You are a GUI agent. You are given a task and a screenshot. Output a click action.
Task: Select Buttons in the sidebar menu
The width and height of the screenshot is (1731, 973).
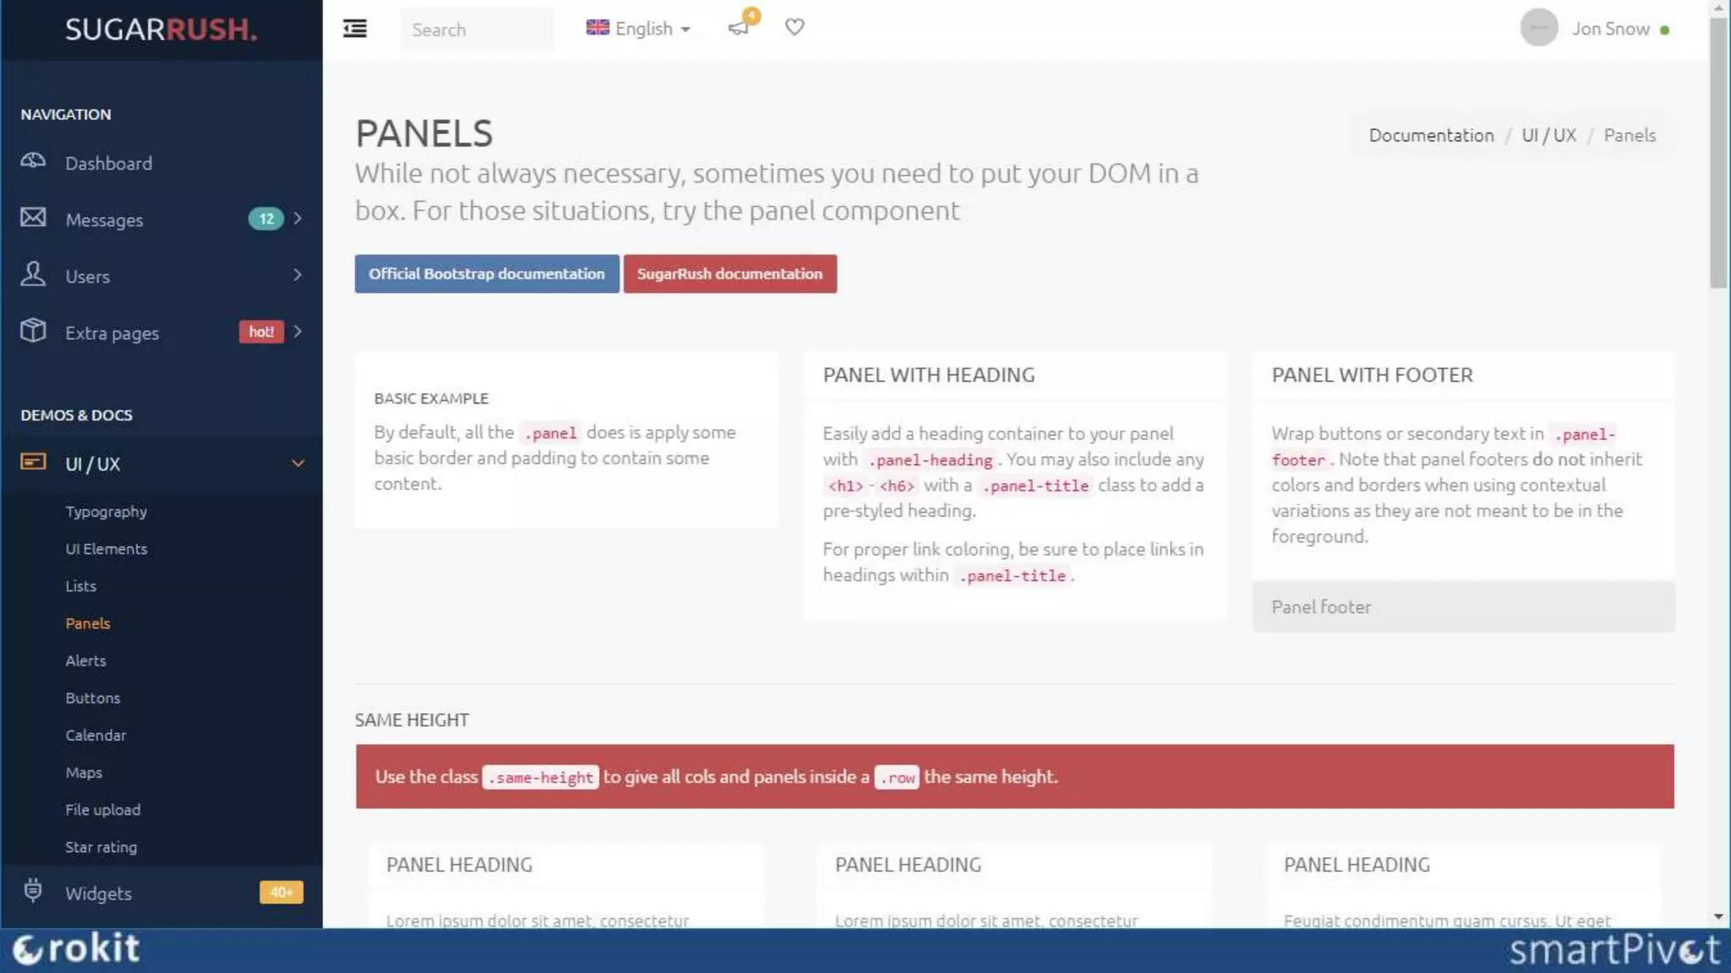pos(93,698)
